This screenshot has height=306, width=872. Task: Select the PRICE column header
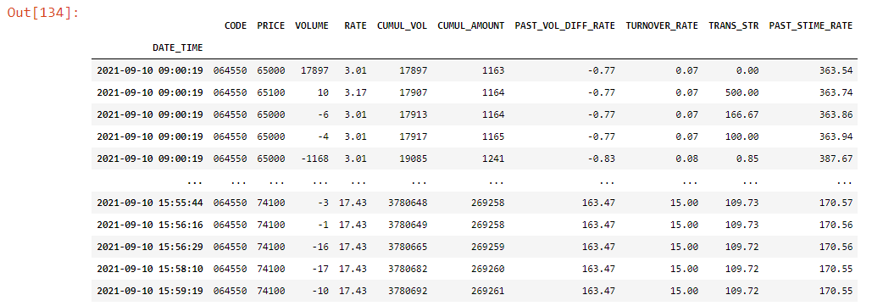click(x=271, y=25)
